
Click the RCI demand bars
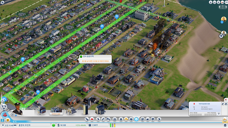click(112, 125)
